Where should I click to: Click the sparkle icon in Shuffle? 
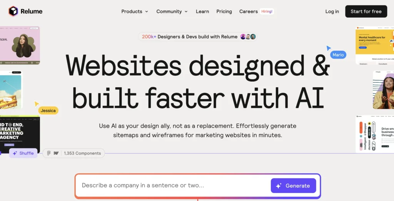15,153
